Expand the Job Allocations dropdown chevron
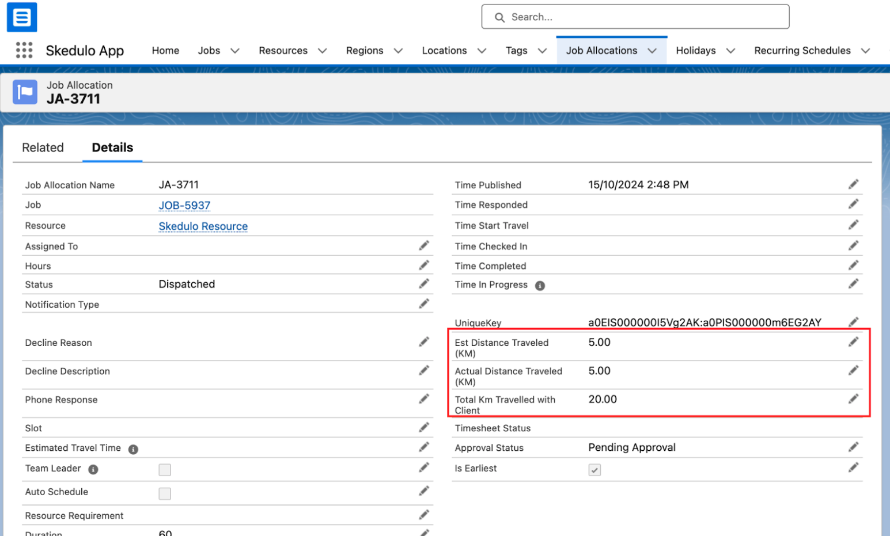890x536 pixels. point(652,51)
